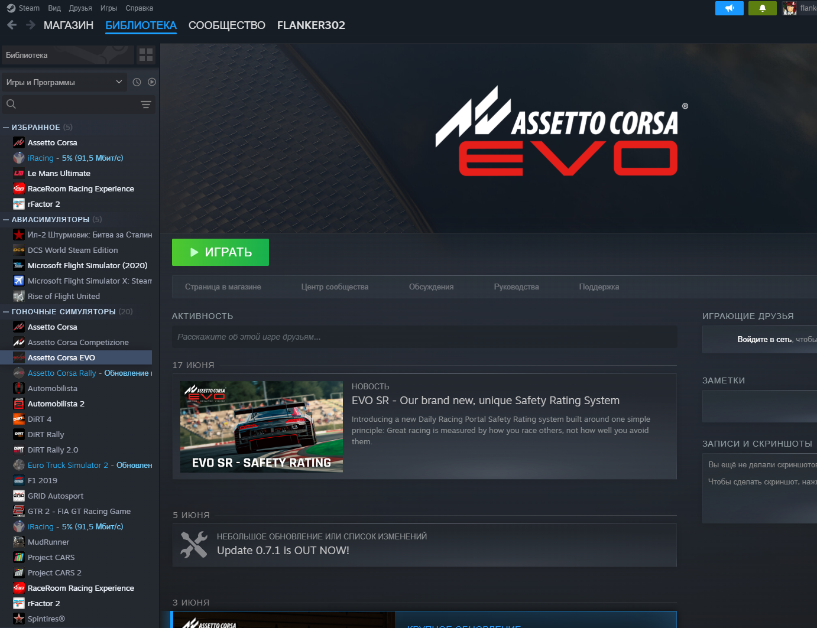
Task: Click the MudRunner game icon
Action: coord(19,542)
